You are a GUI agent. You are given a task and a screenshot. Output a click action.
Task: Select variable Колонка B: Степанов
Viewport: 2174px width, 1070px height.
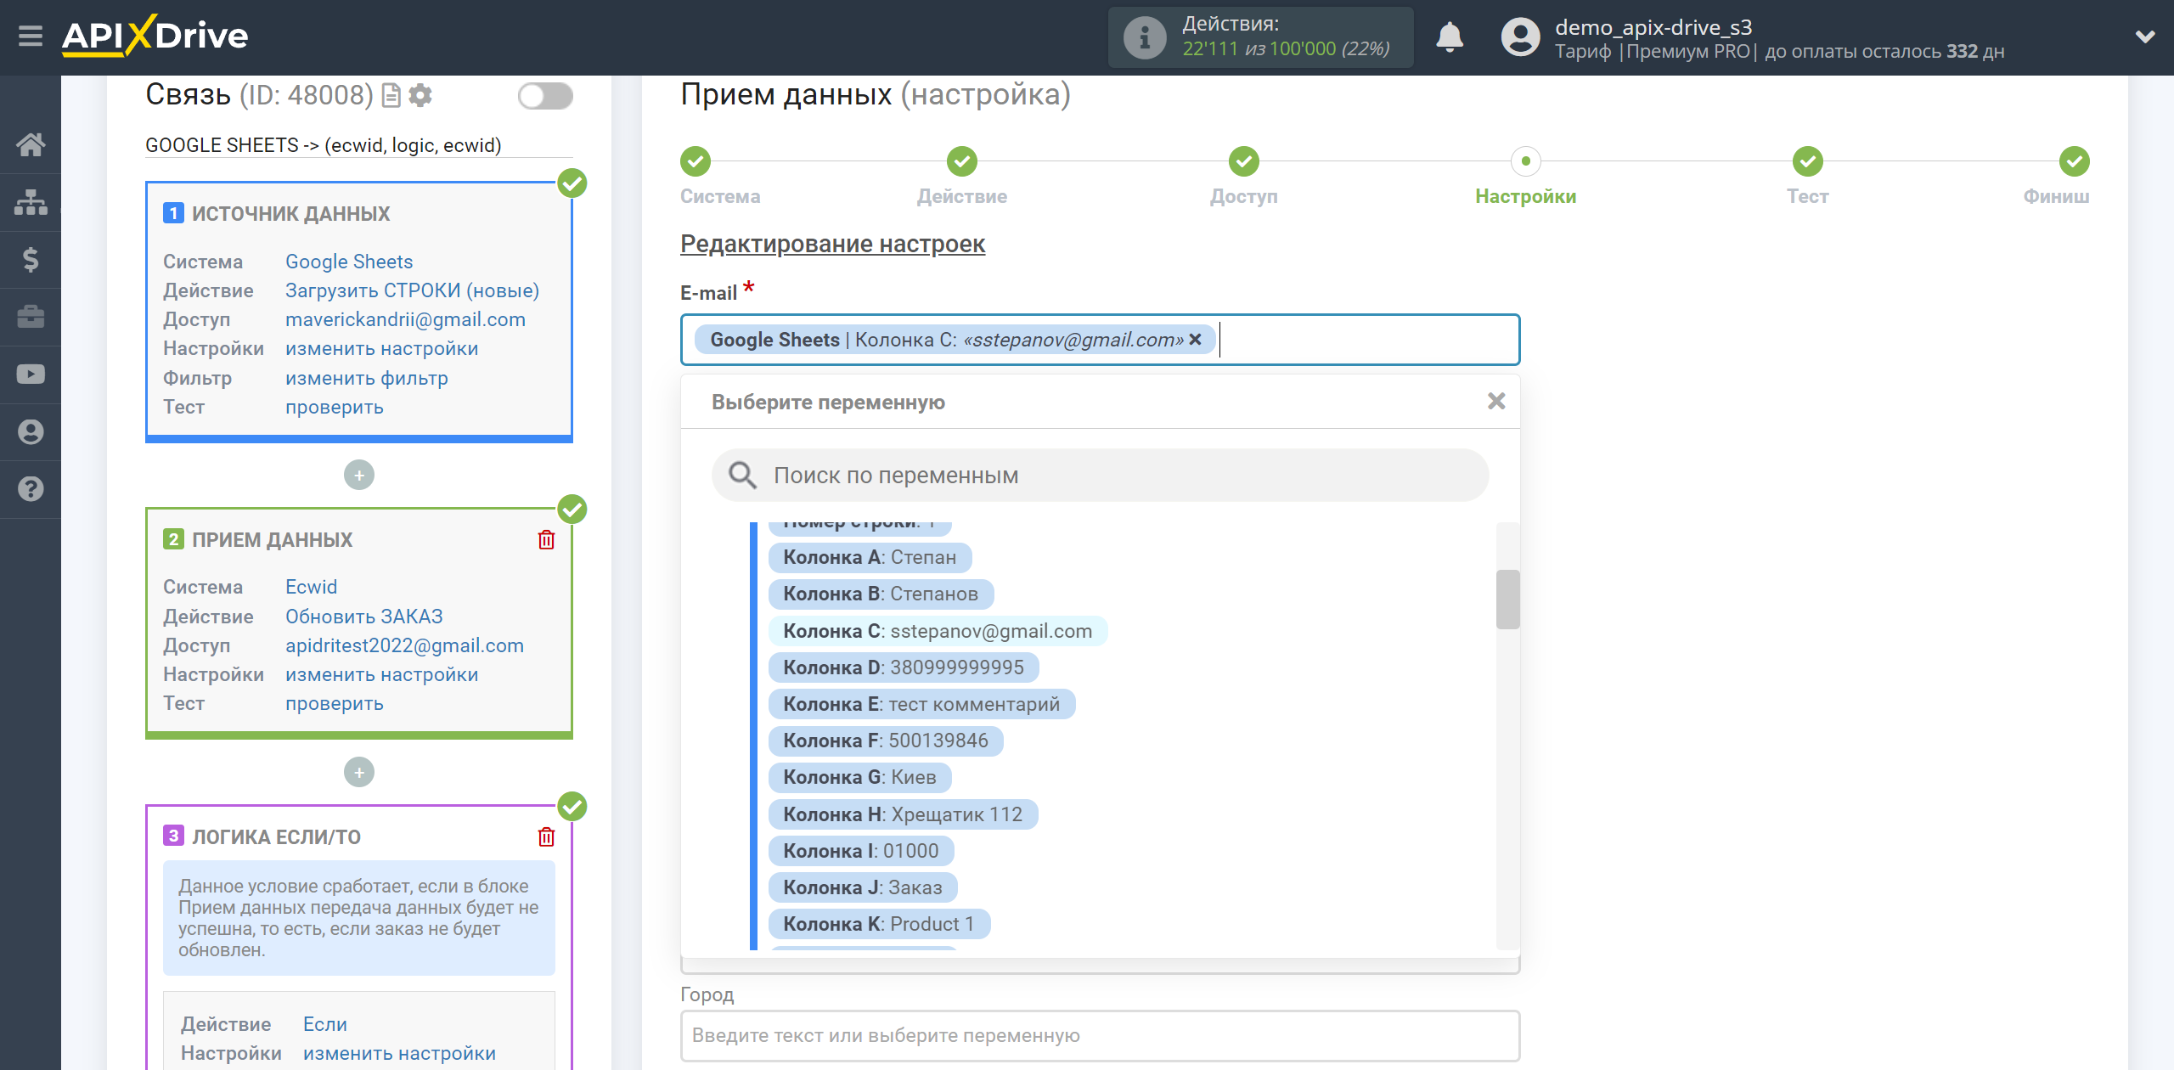tap(881, 594)
